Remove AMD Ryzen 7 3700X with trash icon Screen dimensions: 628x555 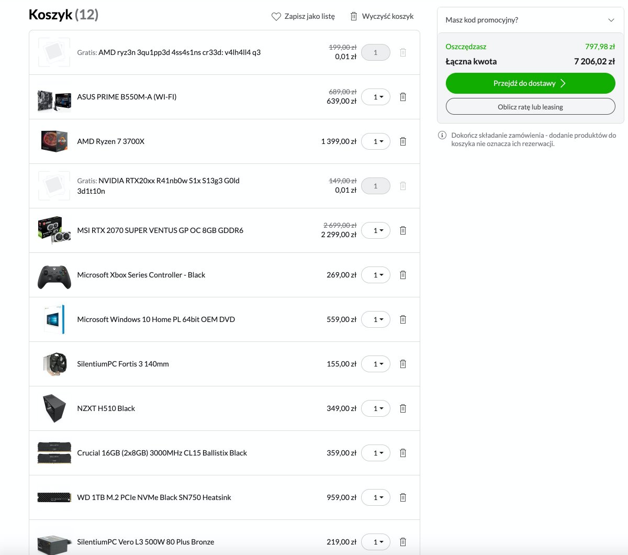pyautogui.click(x=403, y=141)
